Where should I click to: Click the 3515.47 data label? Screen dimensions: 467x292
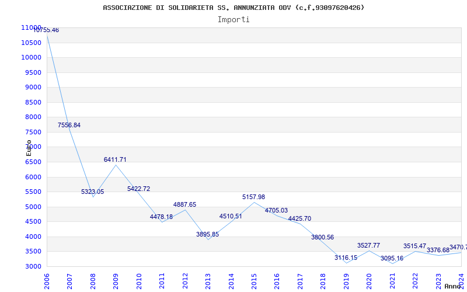tap(415, 246)
